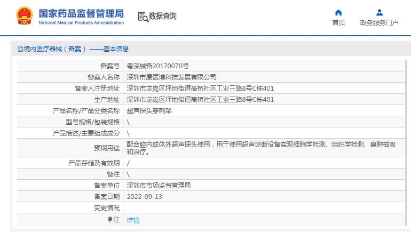The height and width of the screenshot is (232, 411).
Task: Click the document icon beside 境内医疗器械
Action: (20, 49)
